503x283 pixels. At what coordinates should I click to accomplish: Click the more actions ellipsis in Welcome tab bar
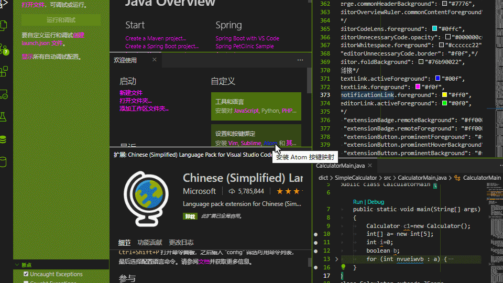point(300,60)
